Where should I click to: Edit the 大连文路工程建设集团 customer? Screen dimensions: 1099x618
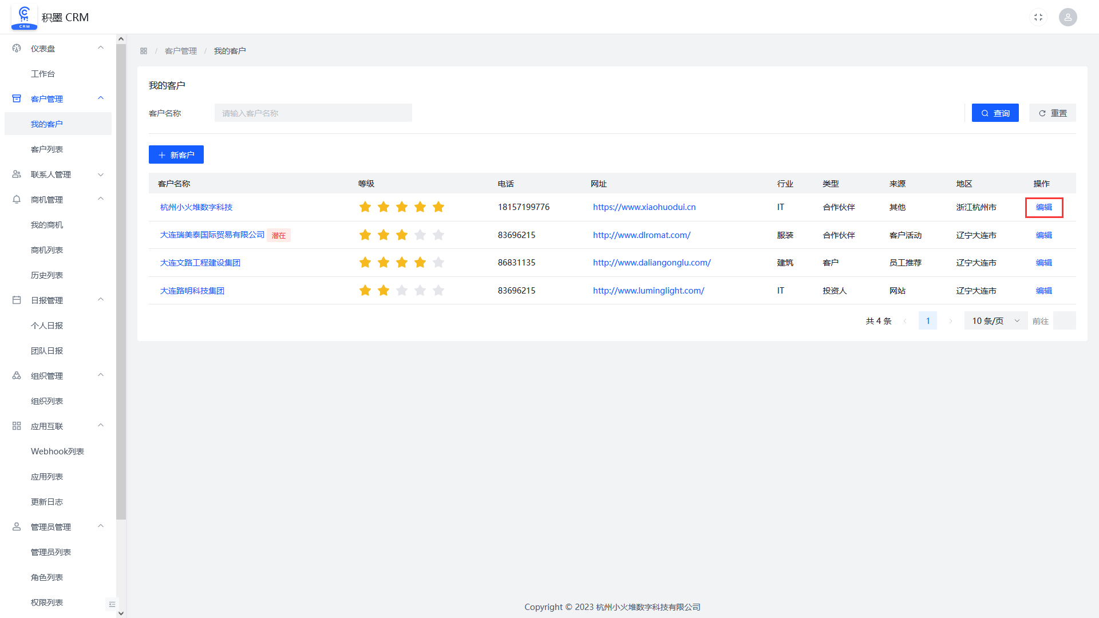click(x=1043, y=263)
